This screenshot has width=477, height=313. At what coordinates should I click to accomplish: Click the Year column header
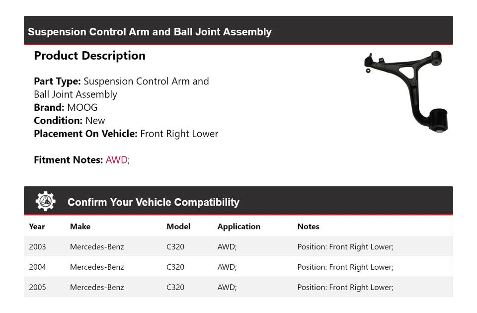pos(37,227)
